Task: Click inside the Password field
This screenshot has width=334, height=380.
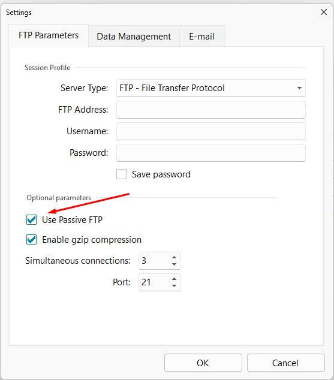Action: click(x=211, y=153)
